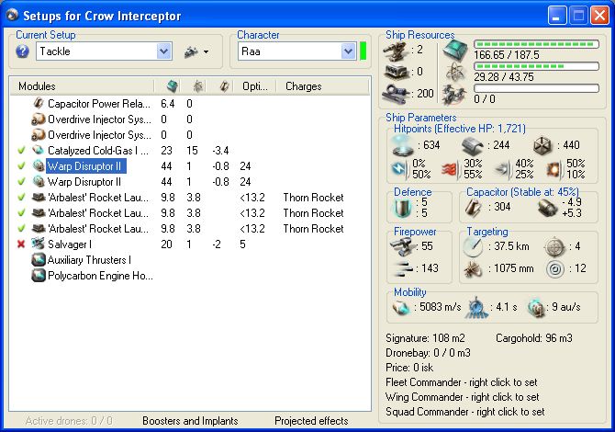Open Projected effects
The image size is (615, 432).
pos(311,421)
